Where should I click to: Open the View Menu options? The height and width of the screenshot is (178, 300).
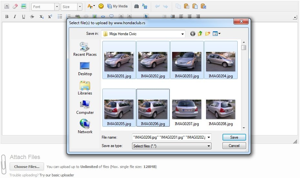220,34
